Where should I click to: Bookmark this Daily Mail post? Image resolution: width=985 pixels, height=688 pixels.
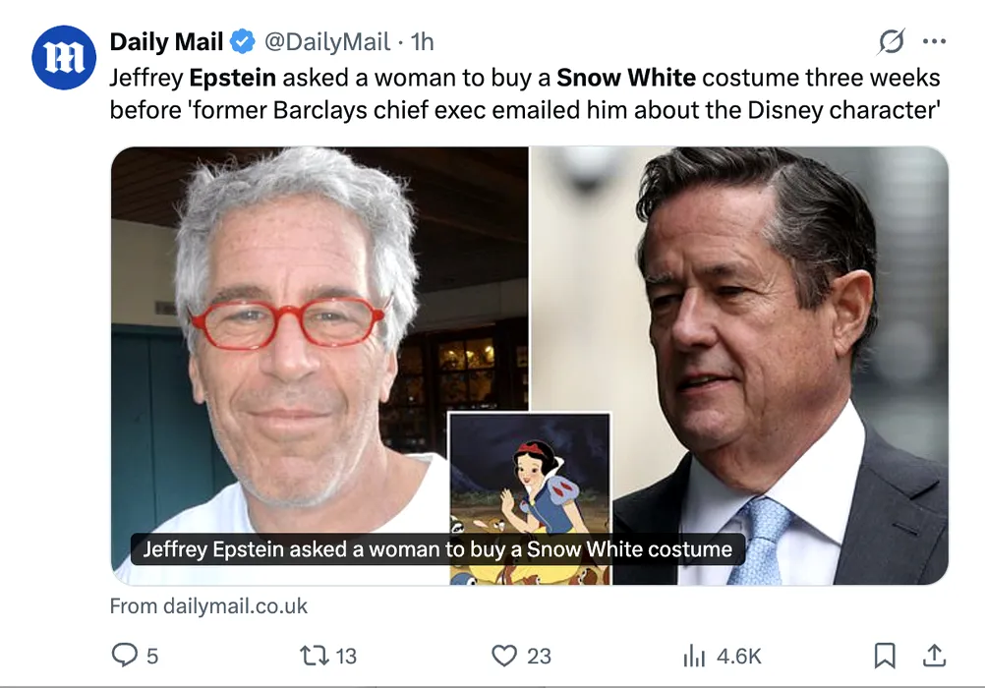coord(885,655)
